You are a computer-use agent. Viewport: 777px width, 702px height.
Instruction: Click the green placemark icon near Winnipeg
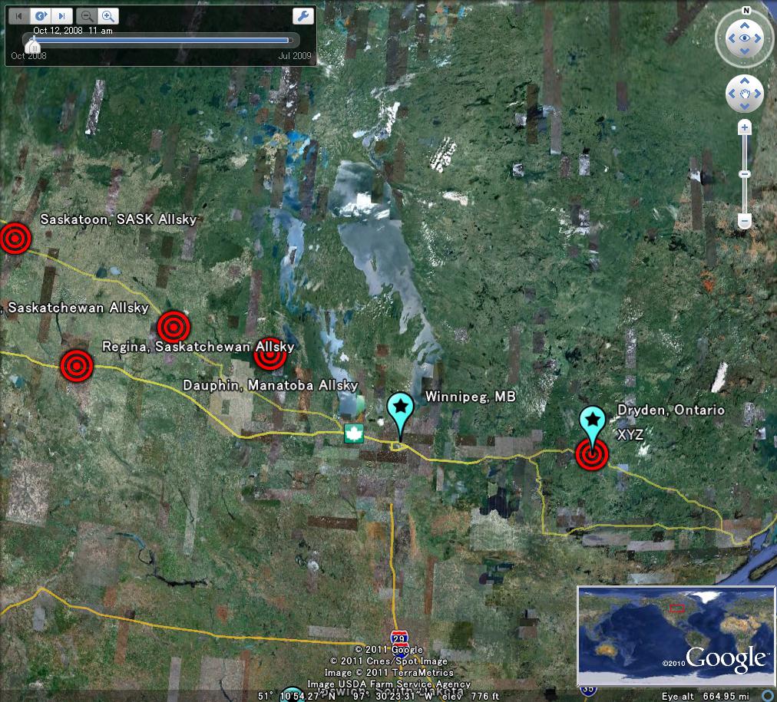tap(353, 433)
